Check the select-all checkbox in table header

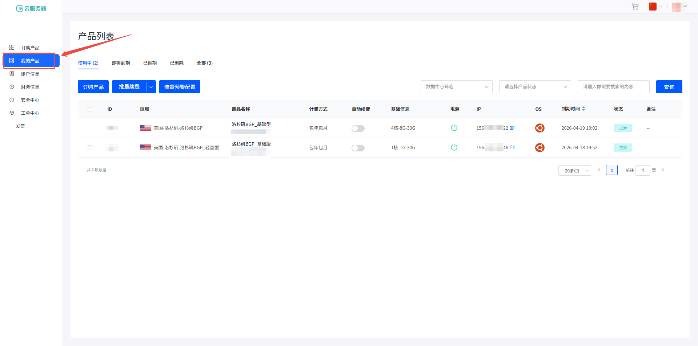pos(90,109)
